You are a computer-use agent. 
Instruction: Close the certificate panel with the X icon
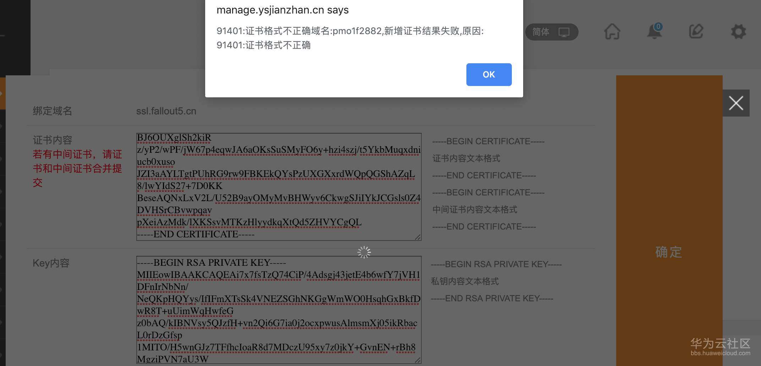tap(736, 103)
